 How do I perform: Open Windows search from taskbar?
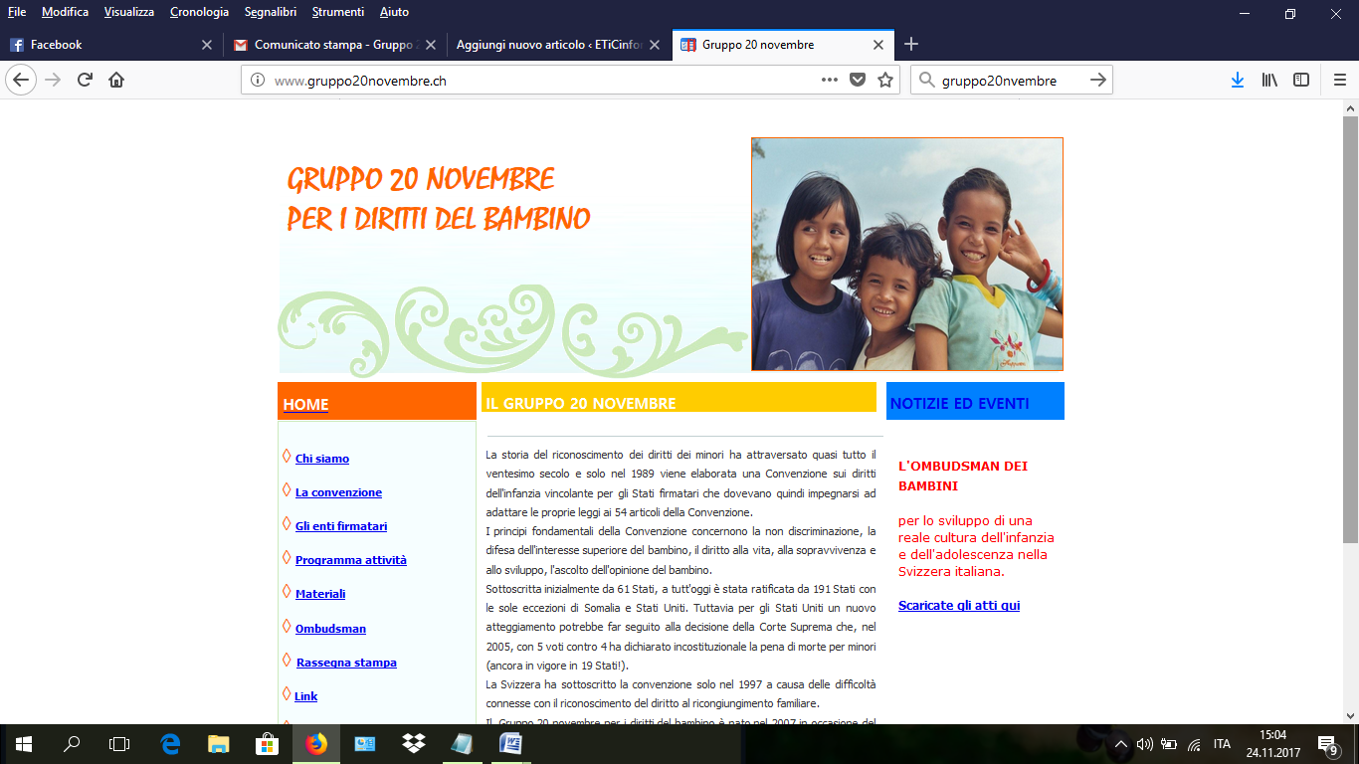pyautogui.click(x=72, y=743)
